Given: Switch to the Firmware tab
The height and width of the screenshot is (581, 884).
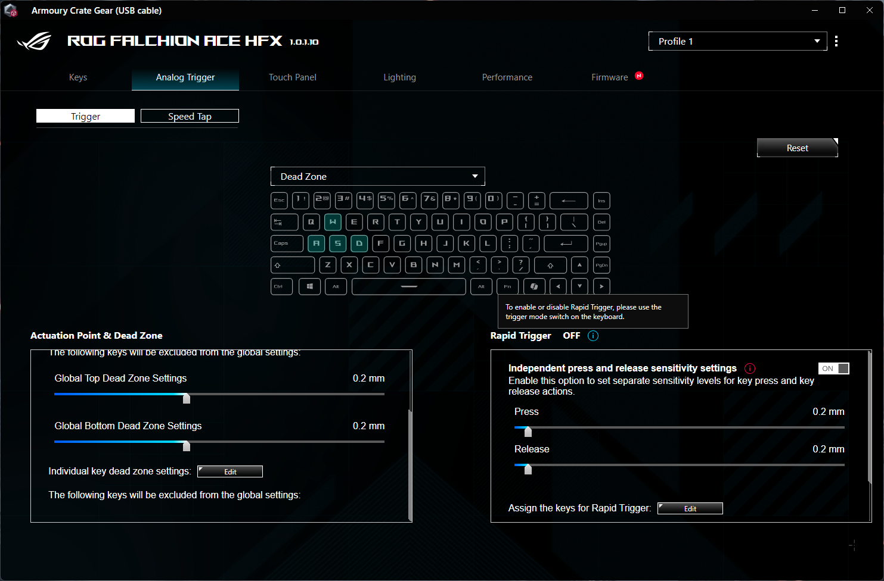Looking at the screenshot, I should (x=610, y=77).
